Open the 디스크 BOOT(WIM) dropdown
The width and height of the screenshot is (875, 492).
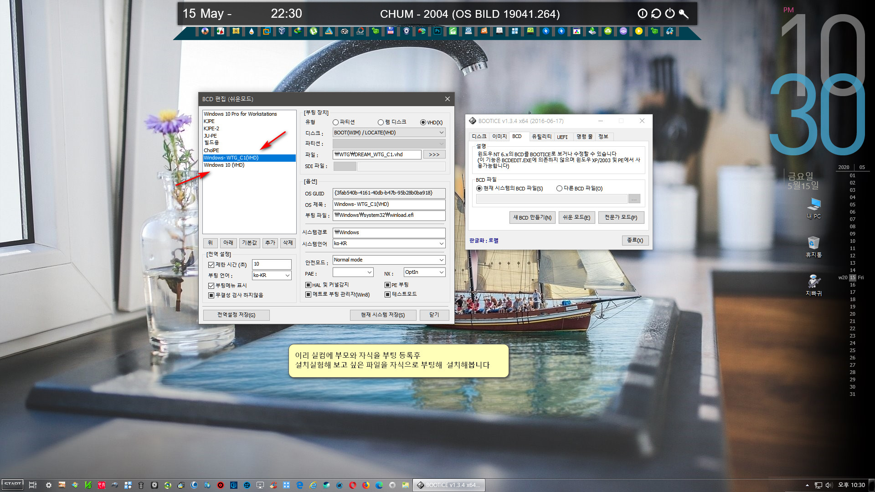[389, 133]
